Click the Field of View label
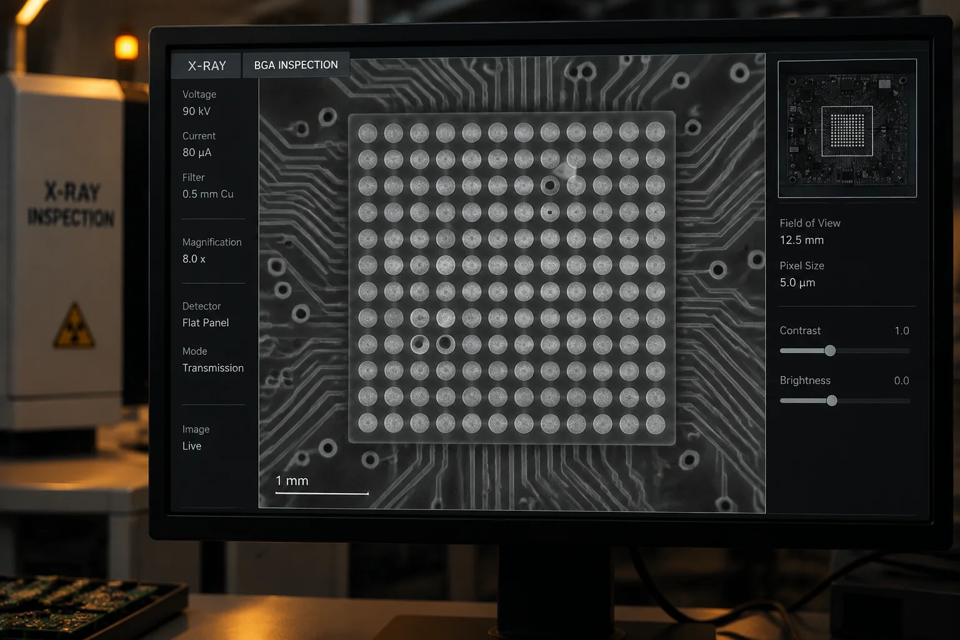960x640 pixels. tap(810, 223)
